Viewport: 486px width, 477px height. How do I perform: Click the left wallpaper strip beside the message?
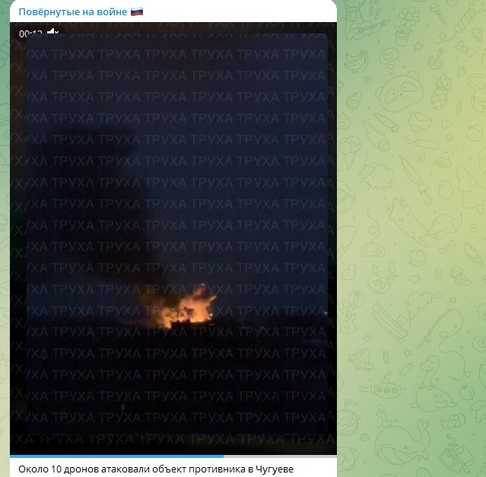[5, 238]
